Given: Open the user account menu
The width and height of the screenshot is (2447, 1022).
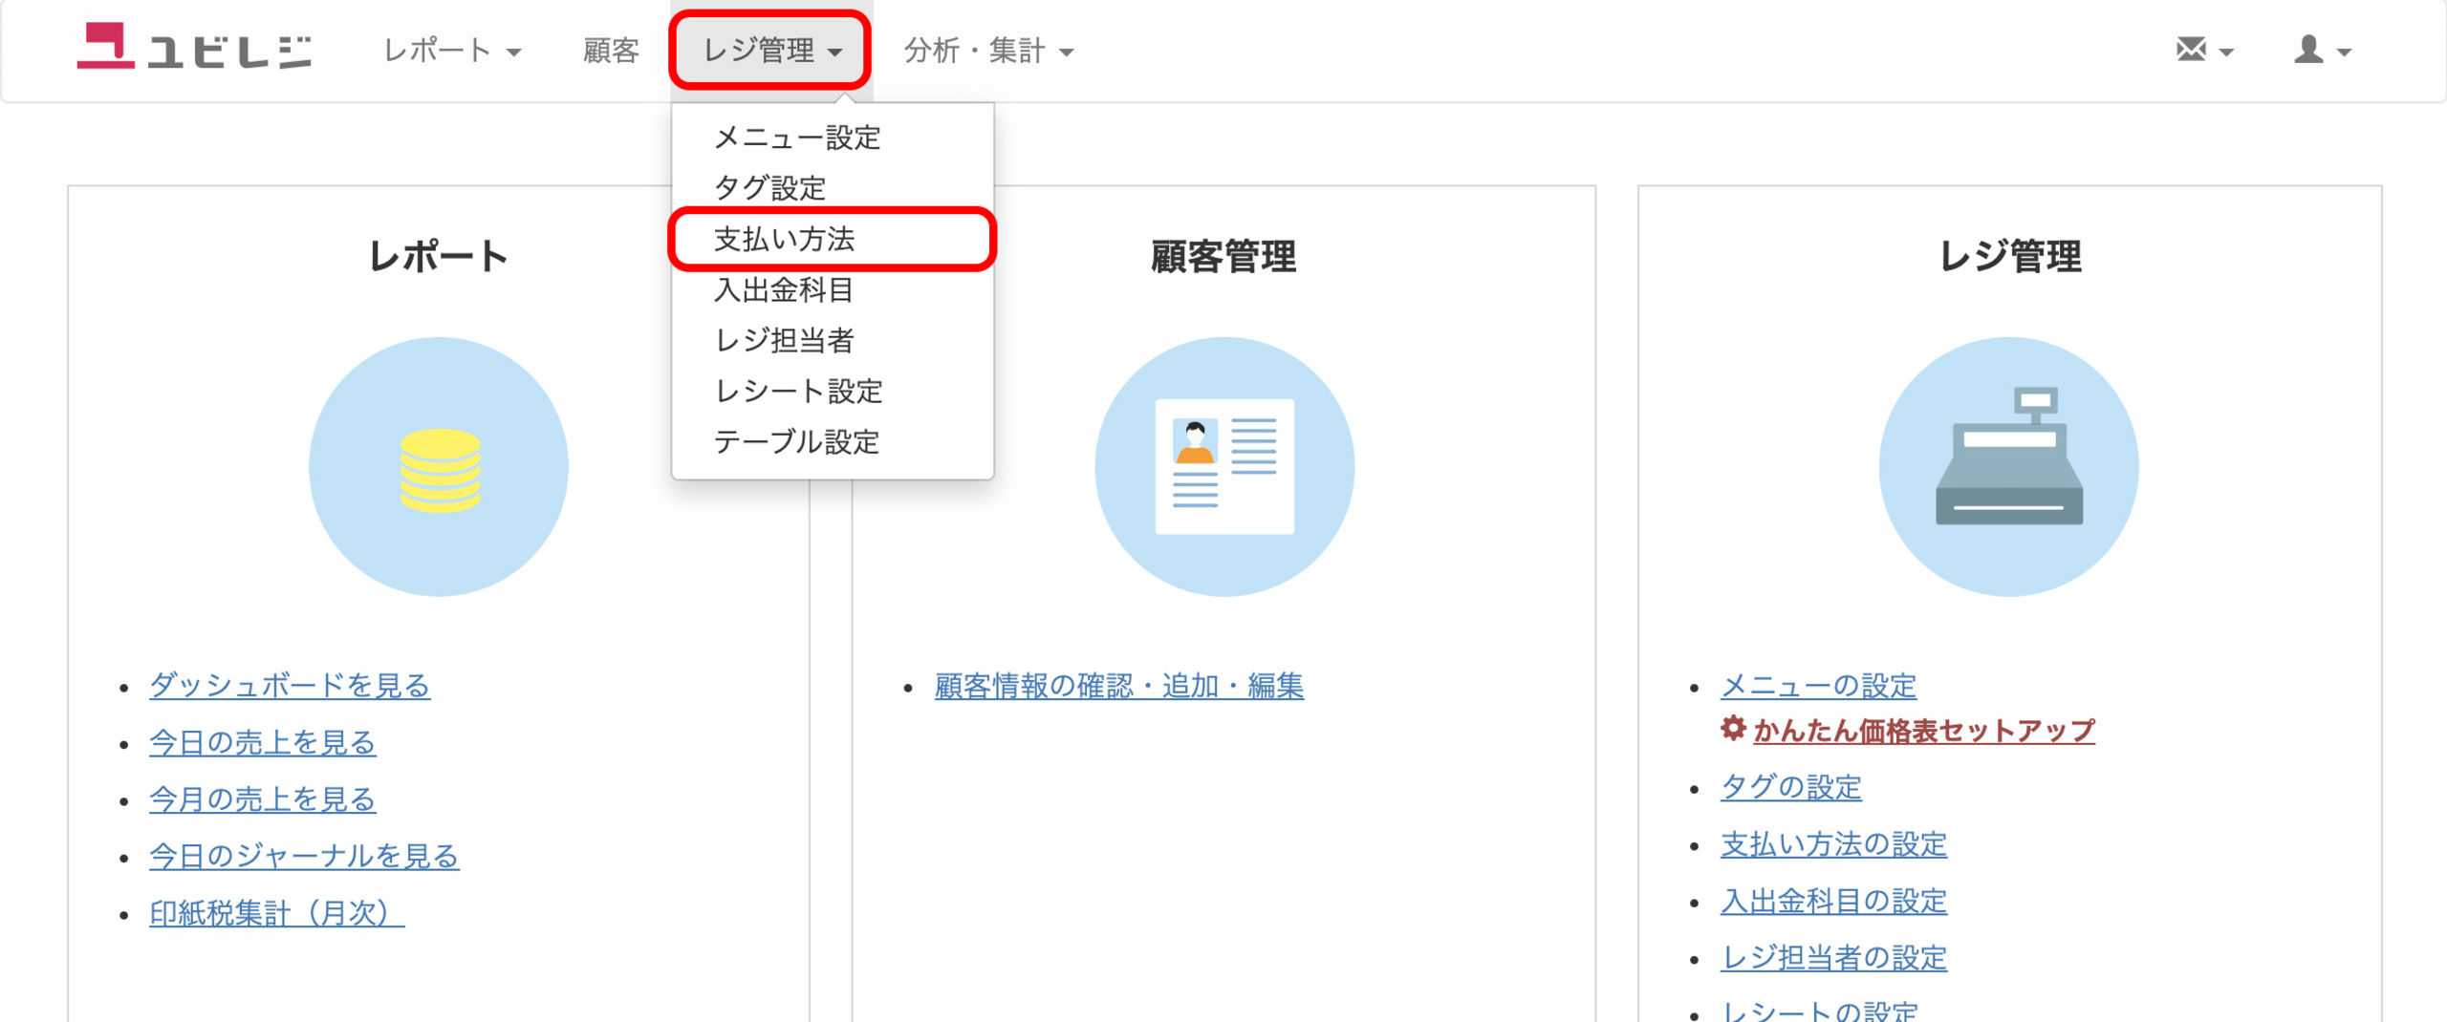Looking at the screenshot, I should click(x=2322, y=50).
